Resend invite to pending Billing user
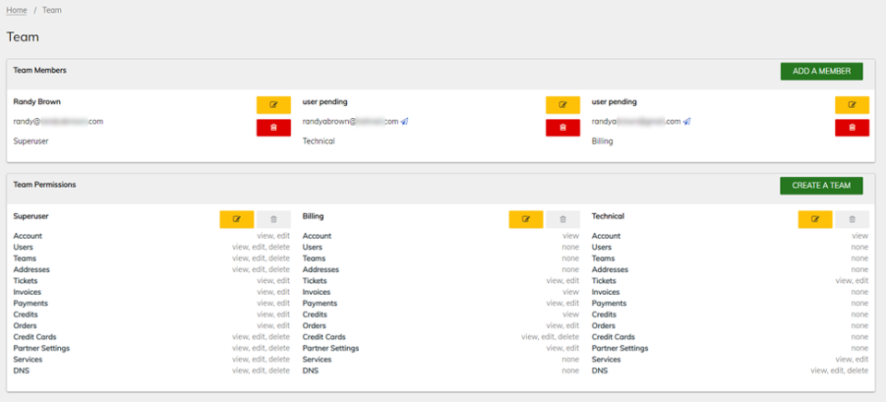886x402 pixels. (x=687, y=122)
